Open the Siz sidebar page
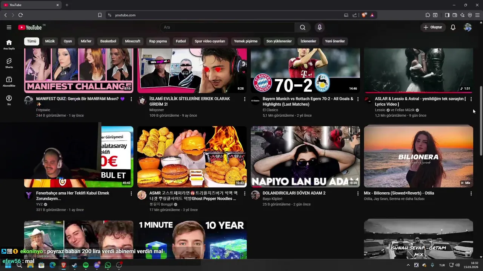This screenshot has width=483, height=271. point(9,100)
